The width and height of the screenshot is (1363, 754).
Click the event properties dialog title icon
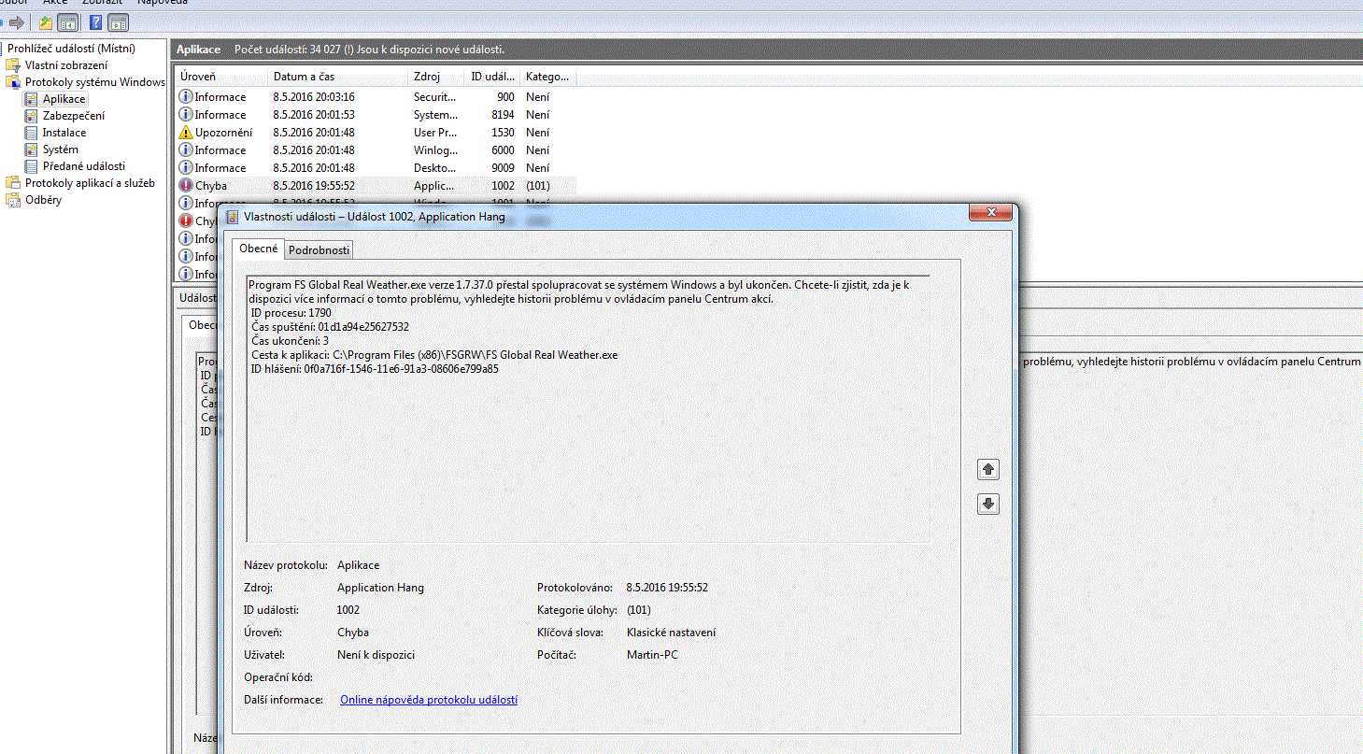click(x=233, y=217)
